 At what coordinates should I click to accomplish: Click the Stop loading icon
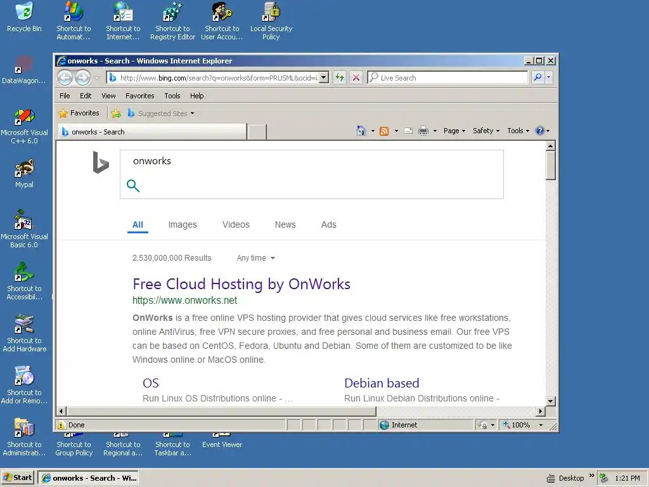[356, 77]
